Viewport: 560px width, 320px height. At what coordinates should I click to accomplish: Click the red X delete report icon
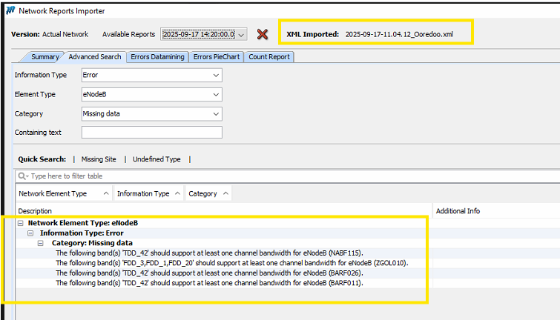click(262, 34)
